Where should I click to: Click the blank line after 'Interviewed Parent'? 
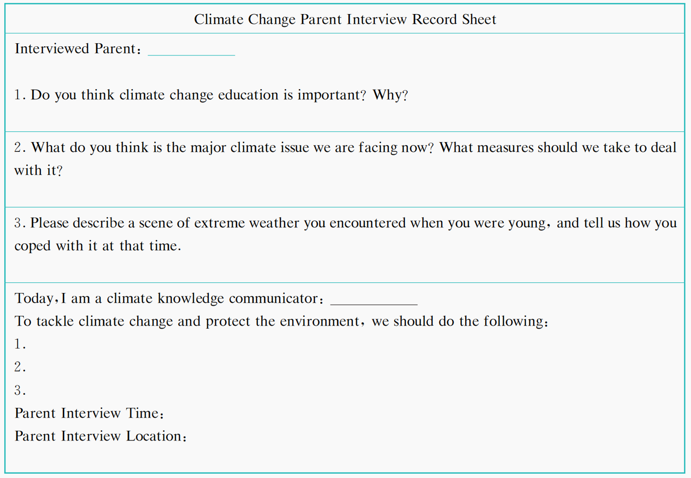(191, 51)
